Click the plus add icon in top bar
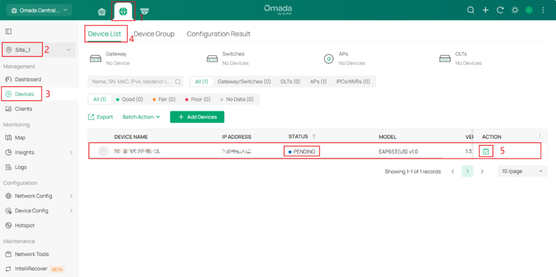 click(485, 10)
